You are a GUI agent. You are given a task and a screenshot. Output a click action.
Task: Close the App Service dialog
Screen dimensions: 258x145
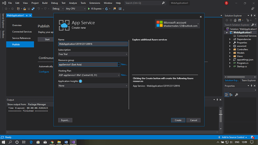(x=200, y=17)
